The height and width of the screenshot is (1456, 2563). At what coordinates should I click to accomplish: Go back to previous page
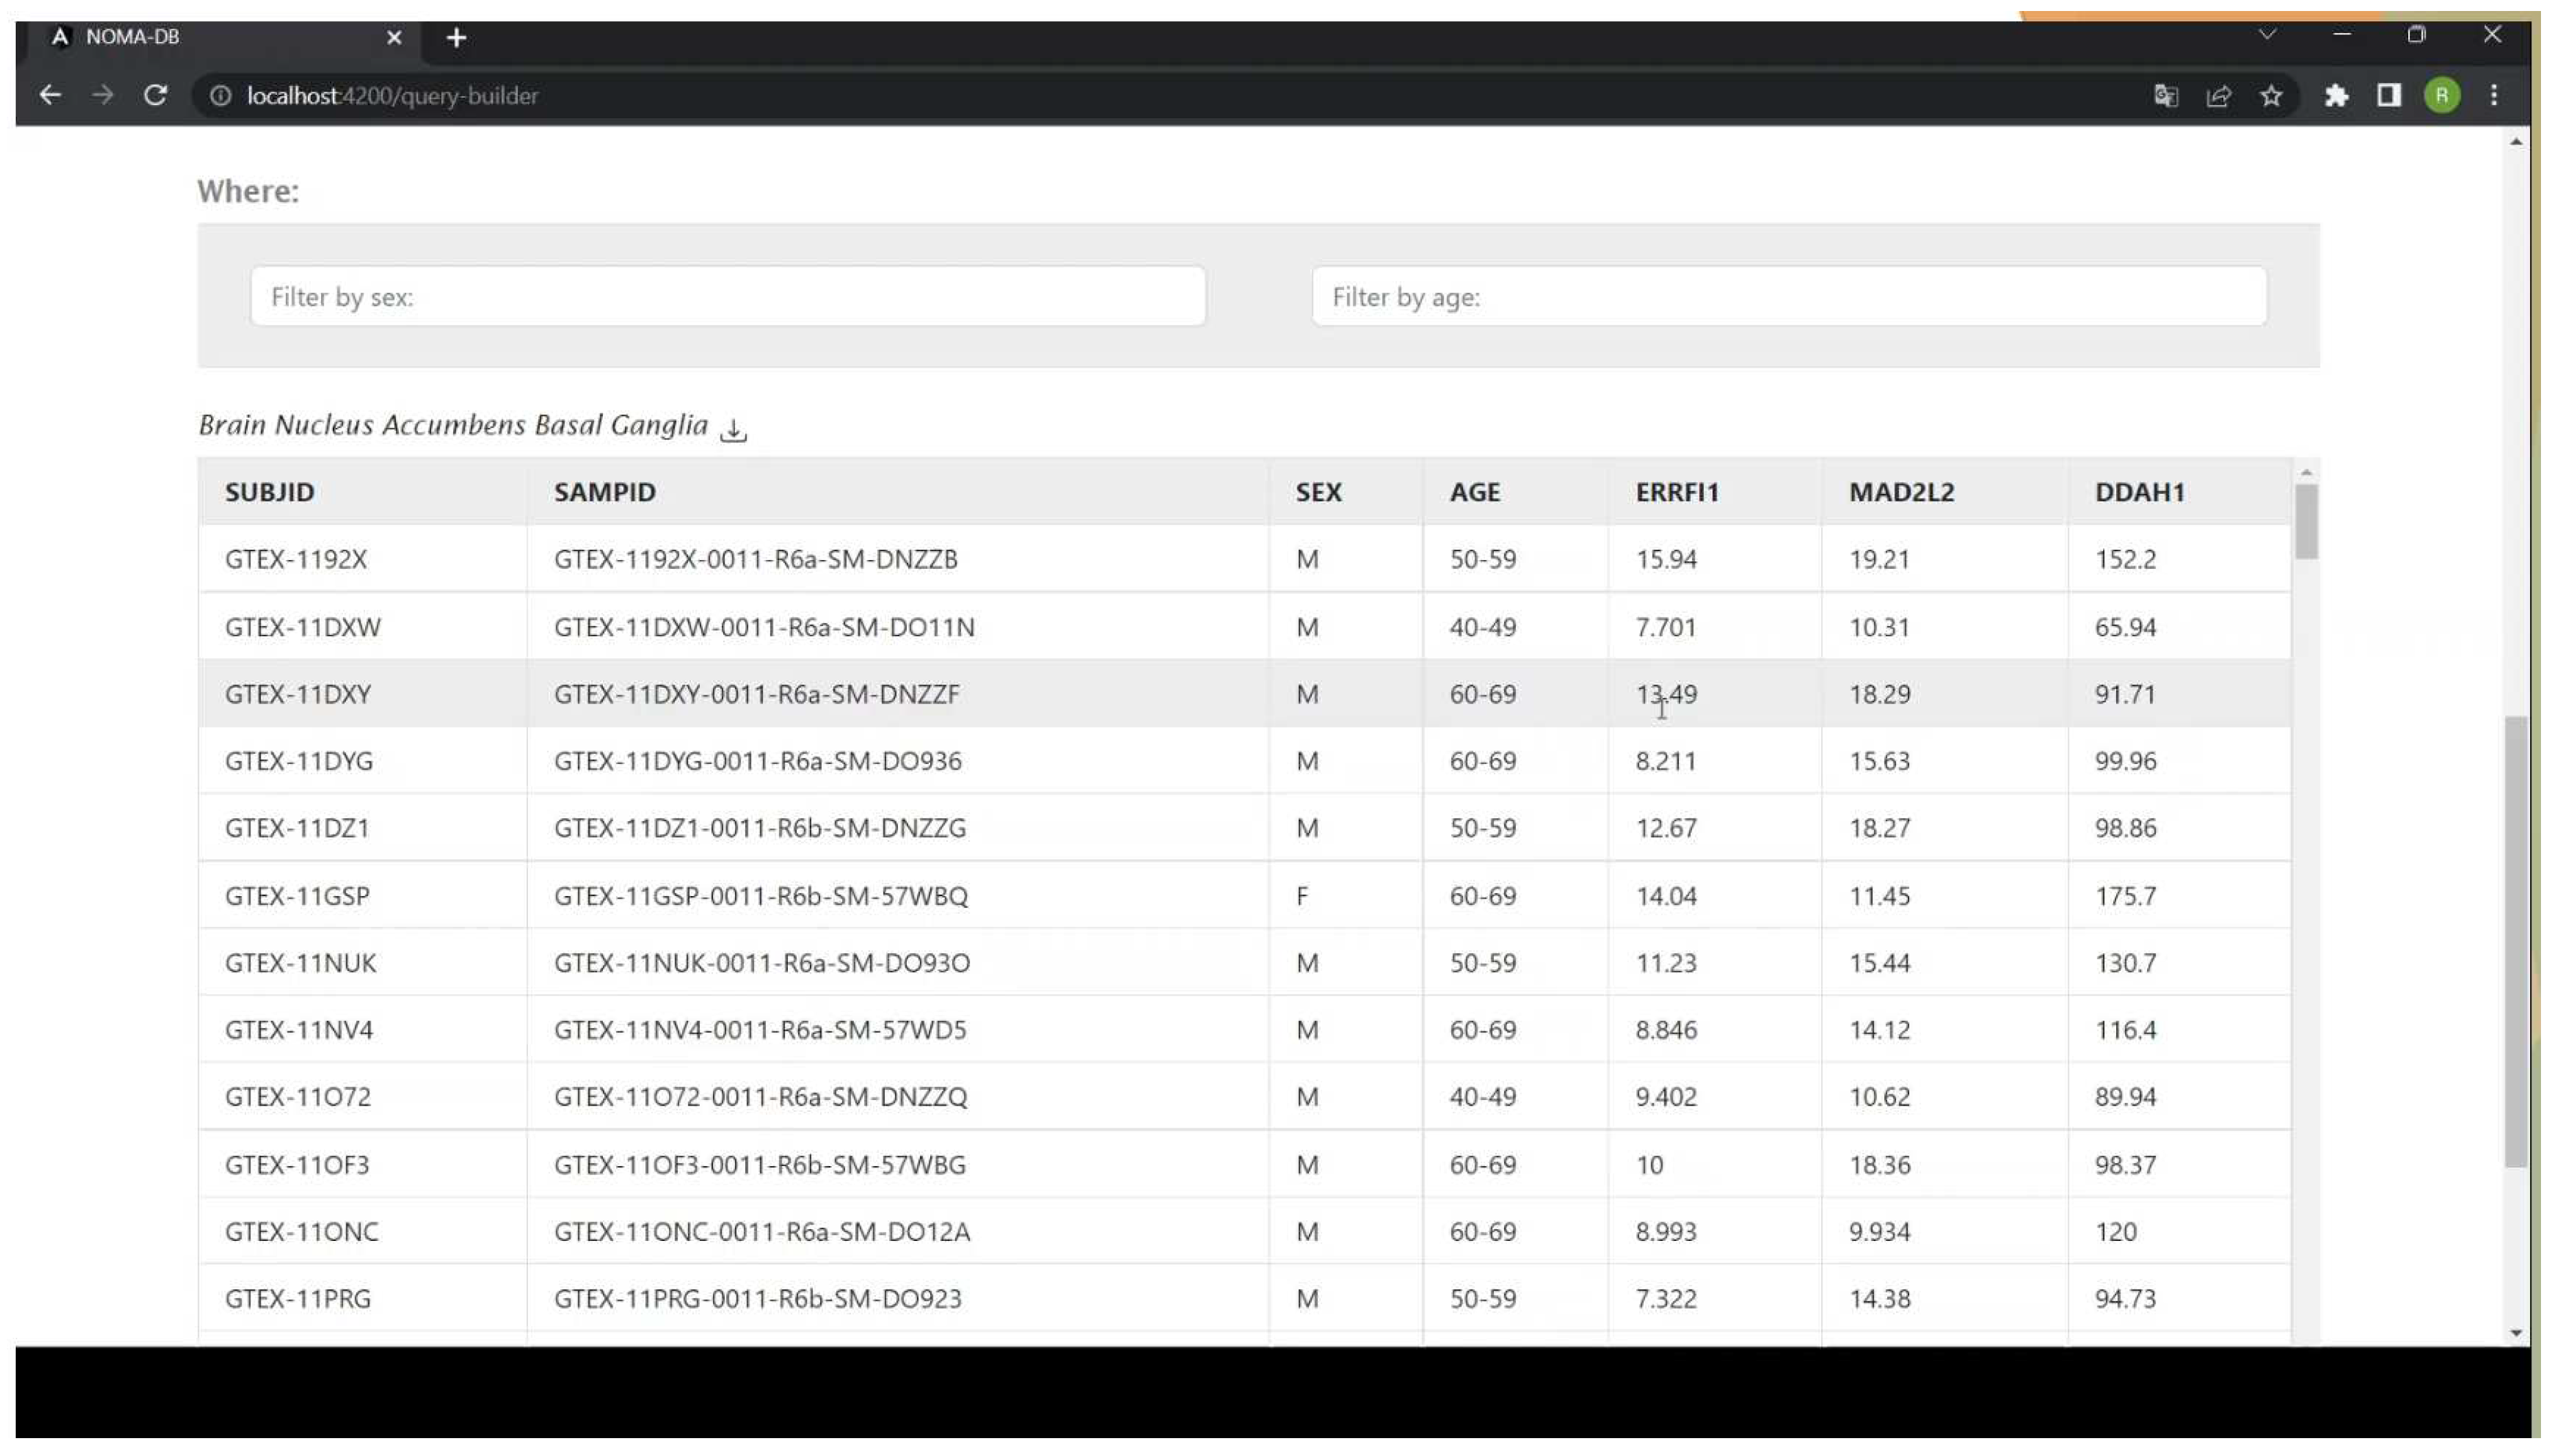point(50,96)
